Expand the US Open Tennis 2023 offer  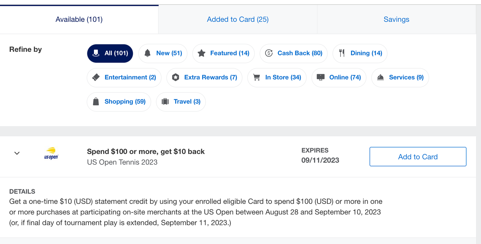[x=17, y=153]
